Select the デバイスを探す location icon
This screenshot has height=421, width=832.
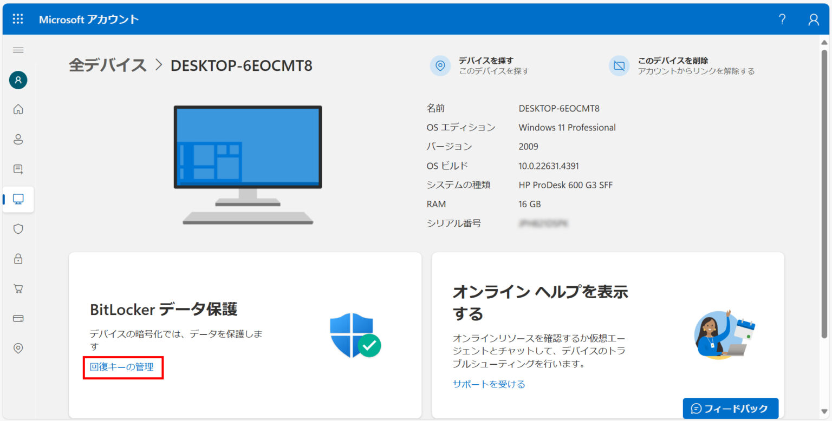(x=440, y=65)
